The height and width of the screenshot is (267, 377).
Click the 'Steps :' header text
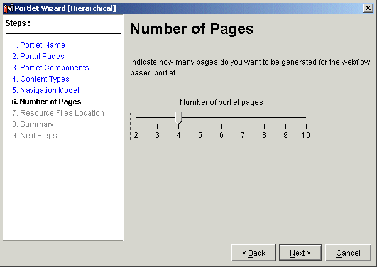18,23
